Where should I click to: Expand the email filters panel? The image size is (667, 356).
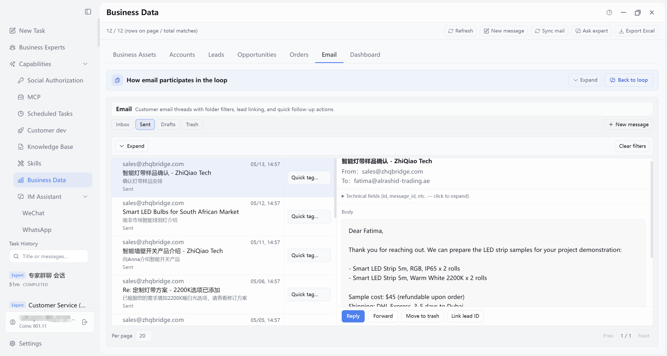[x=132, y=146]
